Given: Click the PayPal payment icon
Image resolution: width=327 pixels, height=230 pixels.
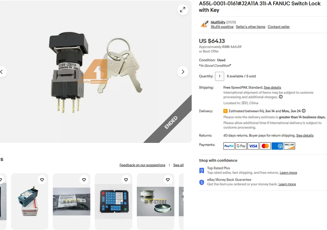Looking at the screenshot, I should point(229,146).
